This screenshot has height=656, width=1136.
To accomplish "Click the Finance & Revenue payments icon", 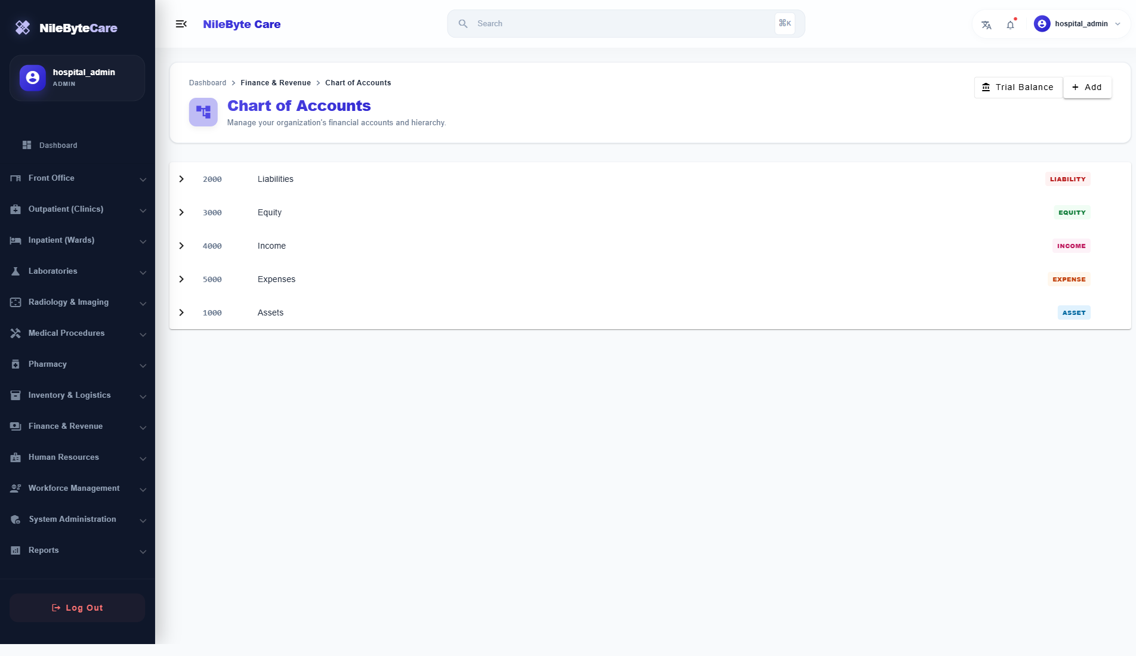I will click(16, 426).
